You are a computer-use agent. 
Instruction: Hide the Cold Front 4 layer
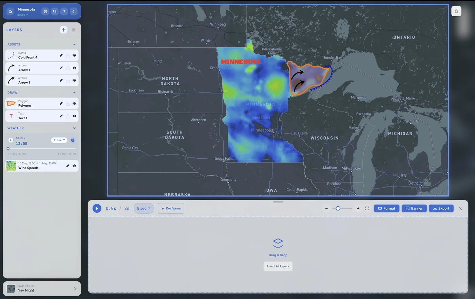pos(74,55)
